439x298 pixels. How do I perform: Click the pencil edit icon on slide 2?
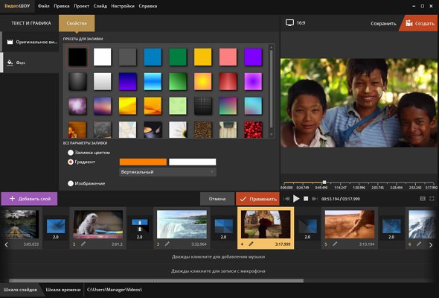[83, 244]
